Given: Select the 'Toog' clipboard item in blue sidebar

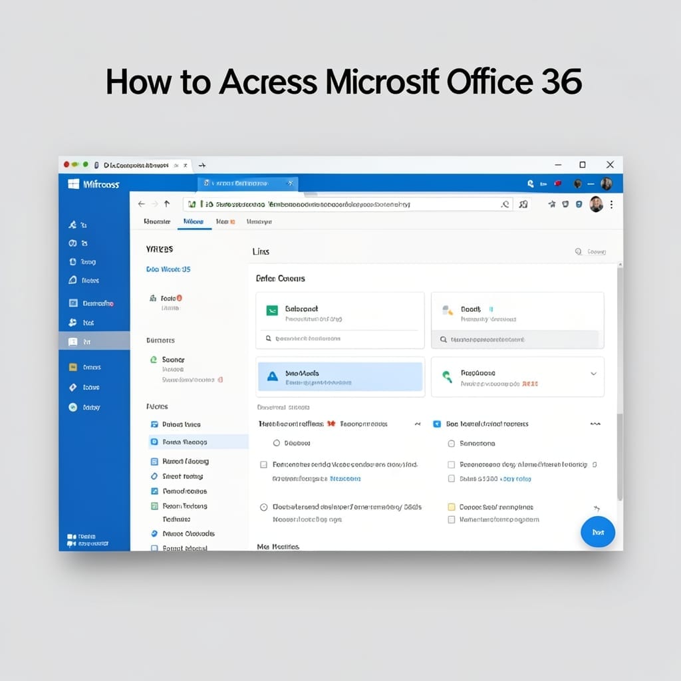Looking at the screenshot, I should click(x=82, y=261).
